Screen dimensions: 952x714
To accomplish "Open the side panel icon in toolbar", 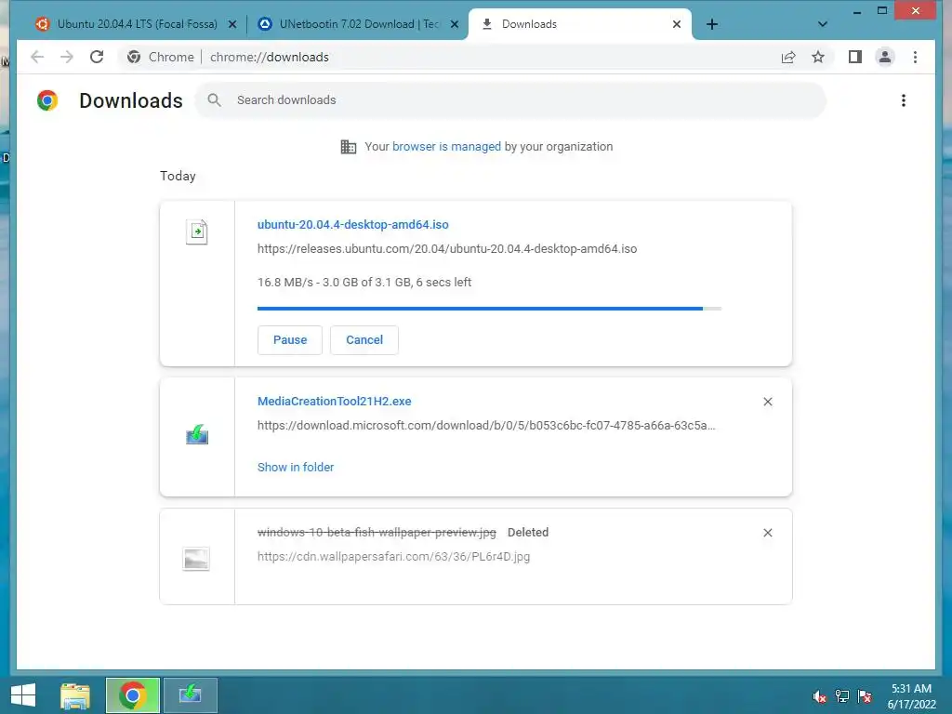I will [x=855, y=57].
